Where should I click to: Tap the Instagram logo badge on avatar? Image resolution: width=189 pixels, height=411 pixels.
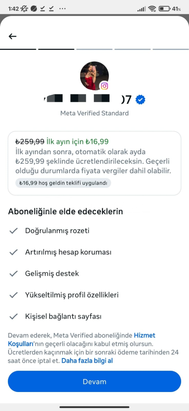[104, 86]
